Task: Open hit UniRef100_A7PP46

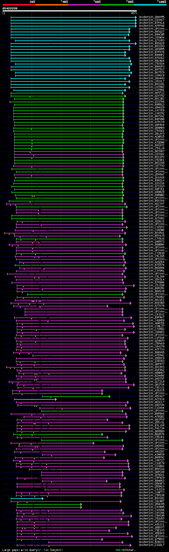Action: tap(152, 26)
